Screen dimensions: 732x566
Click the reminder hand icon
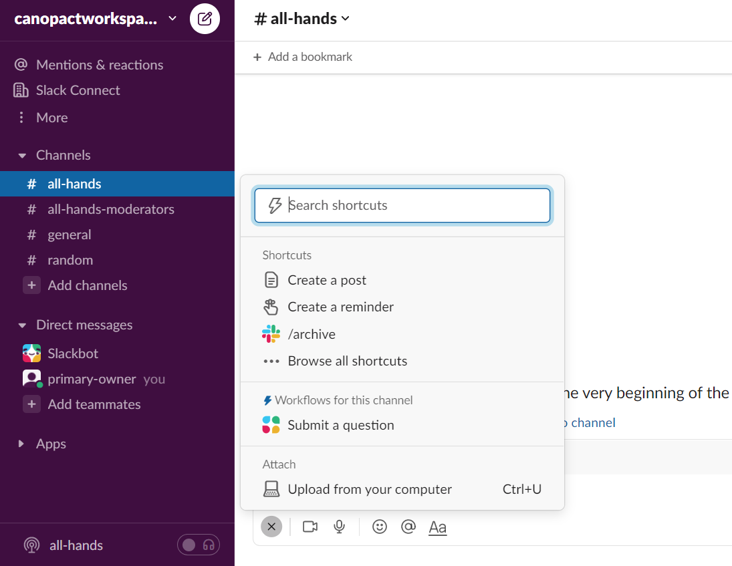point(271,307)
